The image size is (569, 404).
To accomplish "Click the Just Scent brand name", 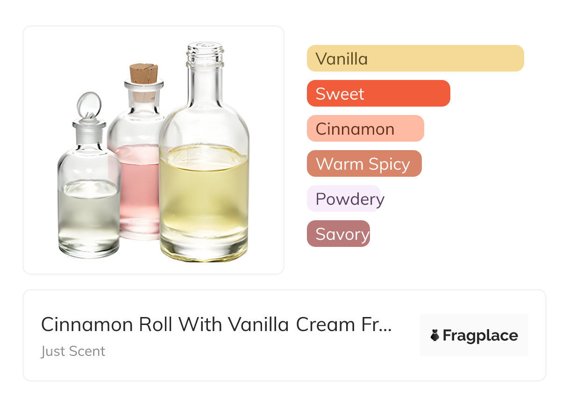I will click(x=73, y=351).
